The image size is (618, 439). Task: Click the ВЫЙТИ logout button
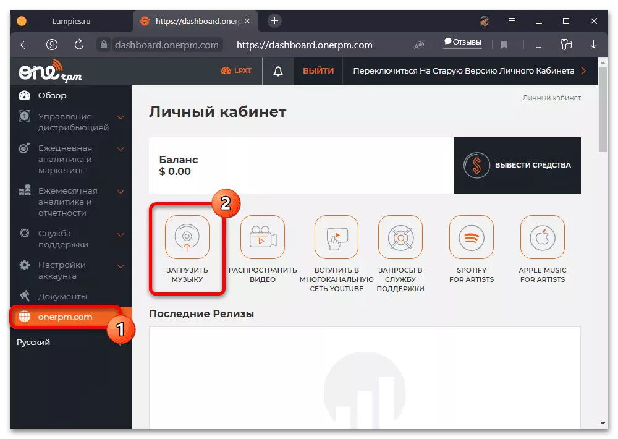318,71
